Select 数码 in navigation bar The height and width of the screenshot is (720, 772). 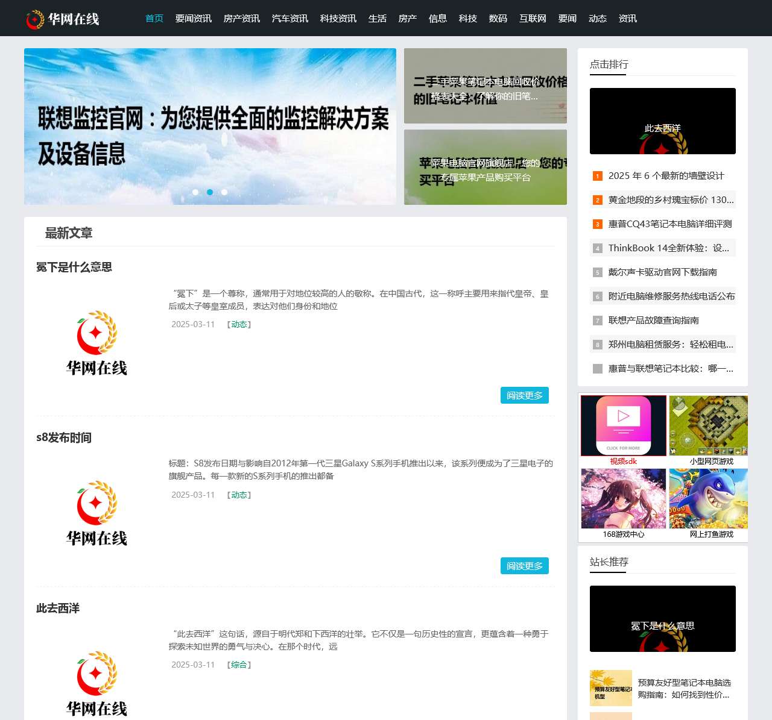click(x=498, y=19)
